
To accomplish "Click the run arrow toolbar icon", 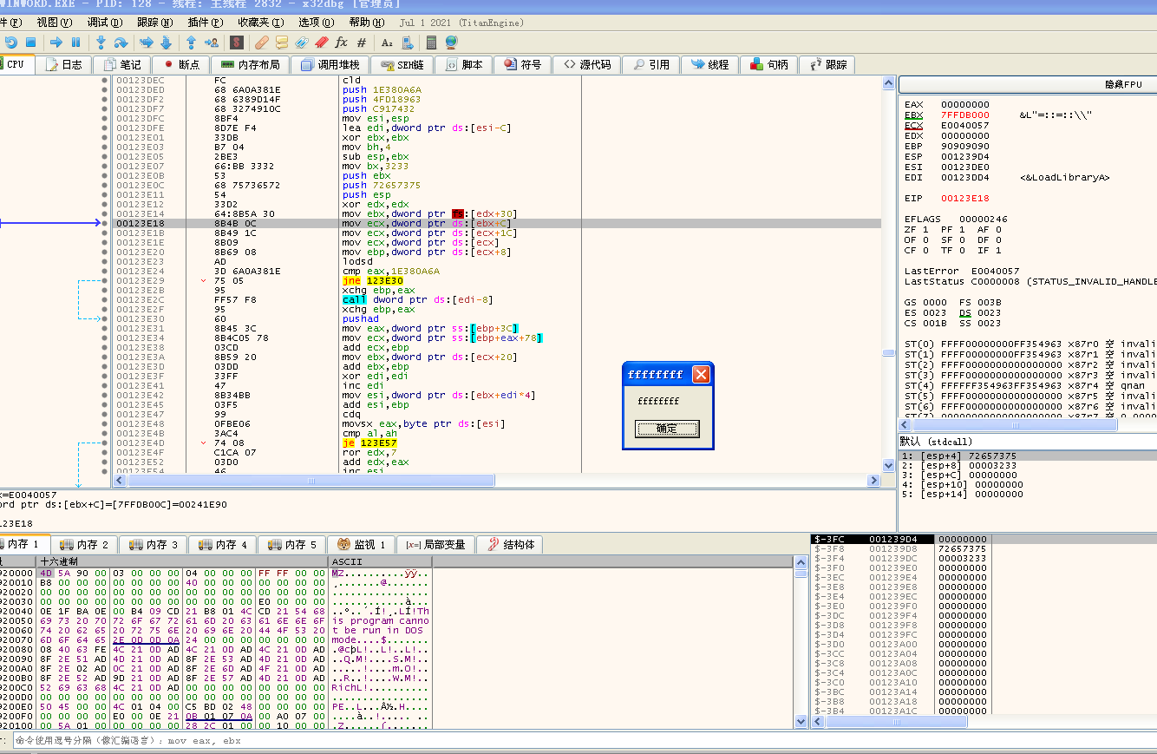I will pos(56,42).
